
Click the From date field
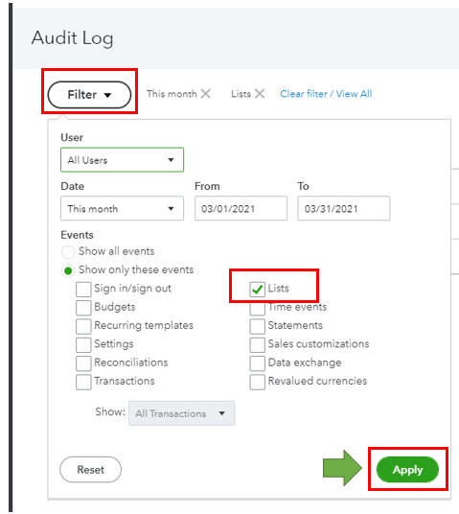pos(241,208)
